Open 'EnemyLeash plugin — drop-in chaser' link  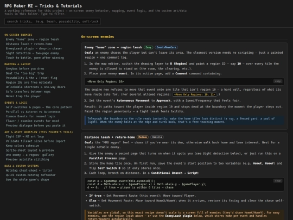click(34, 48)
